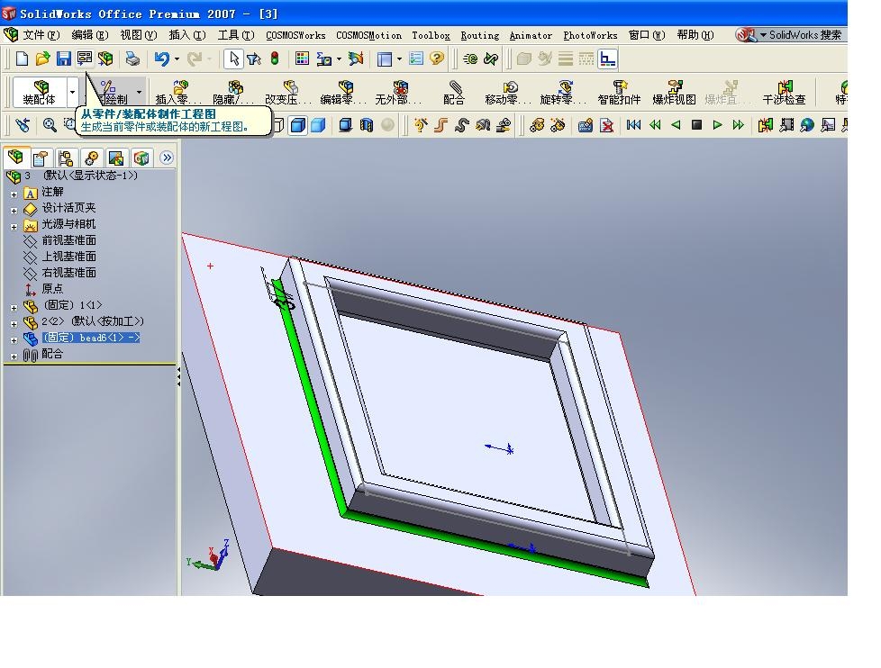Open the viewport layout dropdown arrow
The width and height of the screenshot is (881, 668).
coord(399,59)
